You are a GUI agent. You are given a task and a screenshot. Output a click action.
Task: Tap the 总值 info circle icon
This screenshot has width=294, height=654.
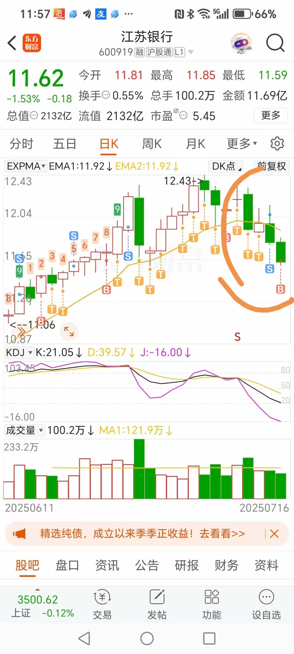coord(34,116)
